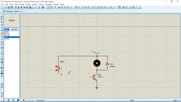The image size is (181, 102).
Task: Toggle the grid display toolbar icon
Action: pyautogui.click(x=51, y=7)
